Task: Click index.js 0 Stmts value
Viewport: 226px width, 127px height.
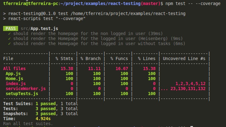Action: tap(72, 84)
